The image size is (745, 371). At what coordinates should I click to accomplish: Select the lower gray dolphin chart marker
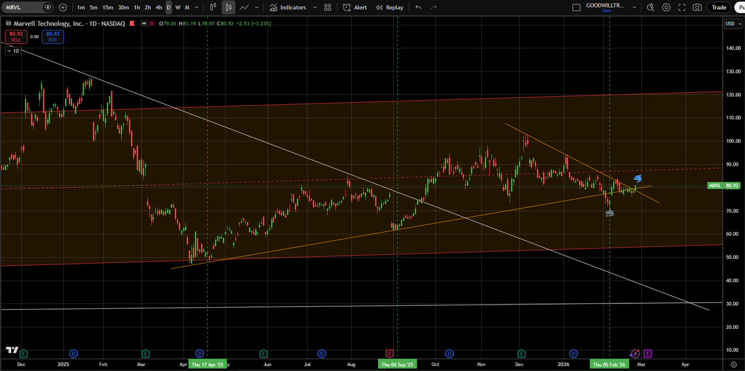[x=610, y=213]
